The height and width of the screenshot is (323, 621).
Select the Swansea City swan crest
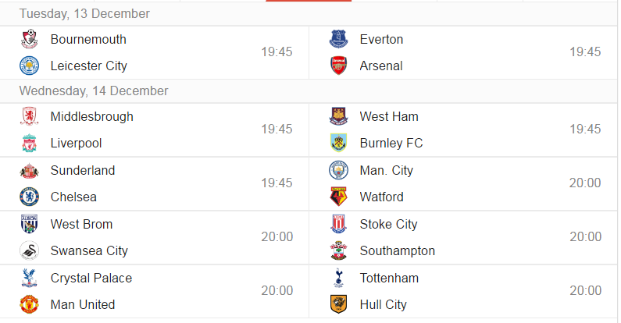[x=30, y=250]
